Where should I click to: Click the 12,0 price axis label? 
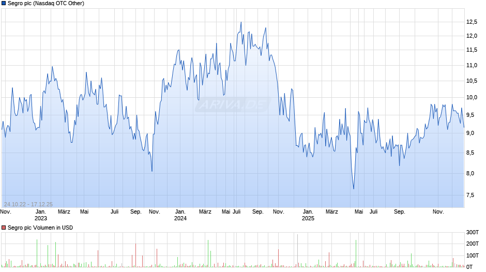pos(472,36)
